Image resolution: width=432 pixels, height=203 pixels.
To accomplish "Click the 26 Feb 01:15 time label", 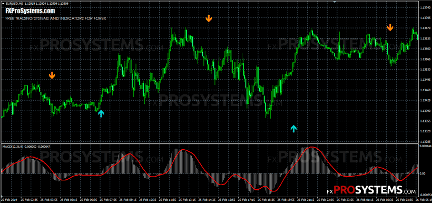I will tap(367, 199).
